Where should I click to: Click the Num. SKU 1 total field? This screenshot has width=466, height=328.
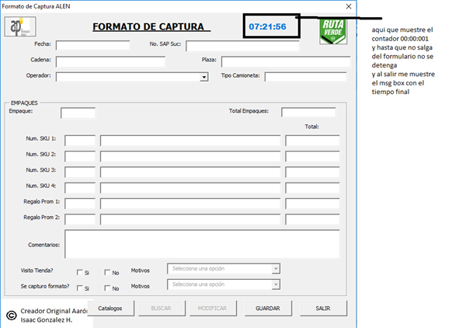[x=312, y=141]
